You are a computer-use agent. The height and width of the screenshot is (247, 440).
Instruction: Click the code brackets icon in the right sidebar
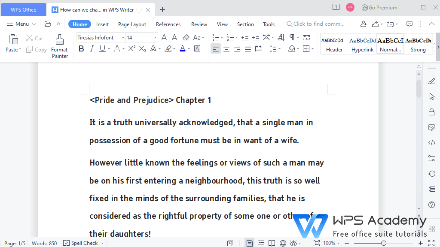pyautogui.click(x=432, y=143)
